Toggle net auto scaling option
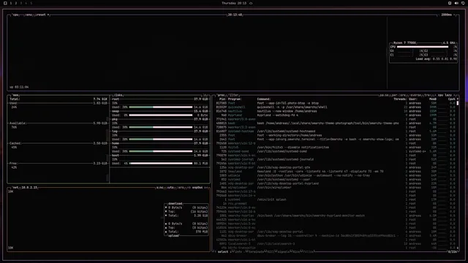468x263 pixels. pos(170,188)
